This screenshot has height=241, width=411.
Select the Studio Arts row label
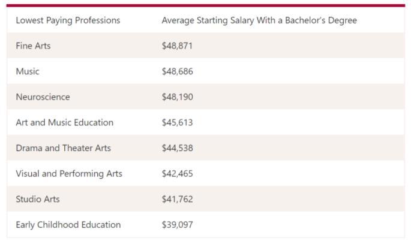pyautogui.click(x=38, y=199)
